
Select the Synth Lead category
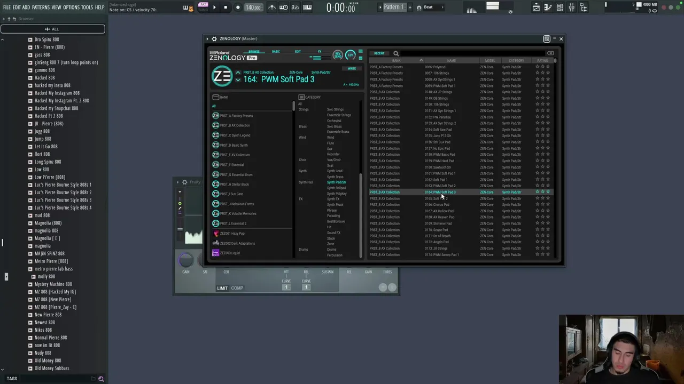[x=335, y=171]
